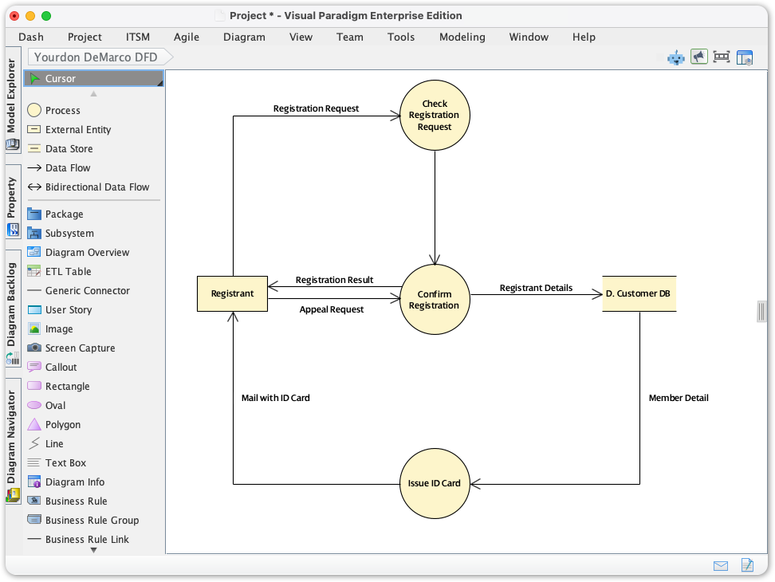Select the Polygon shape tool
Viewport: 775px width, 582px height.
pyautogui.click(x=61, y=424)
